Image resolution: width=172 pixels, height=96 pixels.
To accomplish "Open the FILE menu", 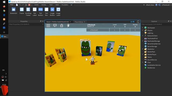I will [x=12, y=5].
